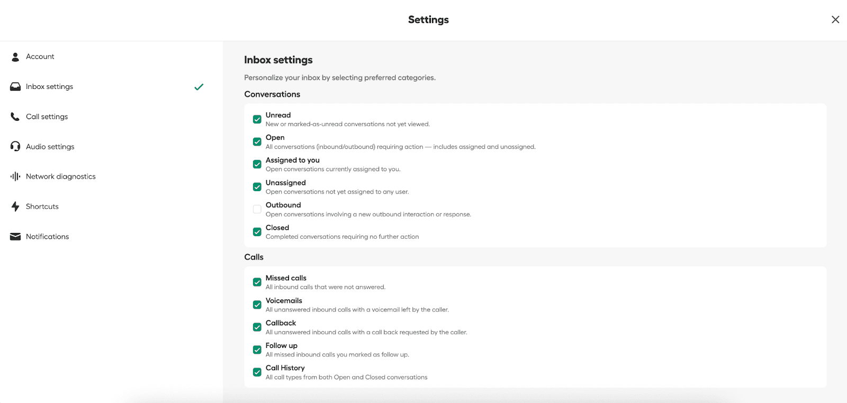
Task: Click the Network diagnostics waveform icon
Action: (15, 176)
